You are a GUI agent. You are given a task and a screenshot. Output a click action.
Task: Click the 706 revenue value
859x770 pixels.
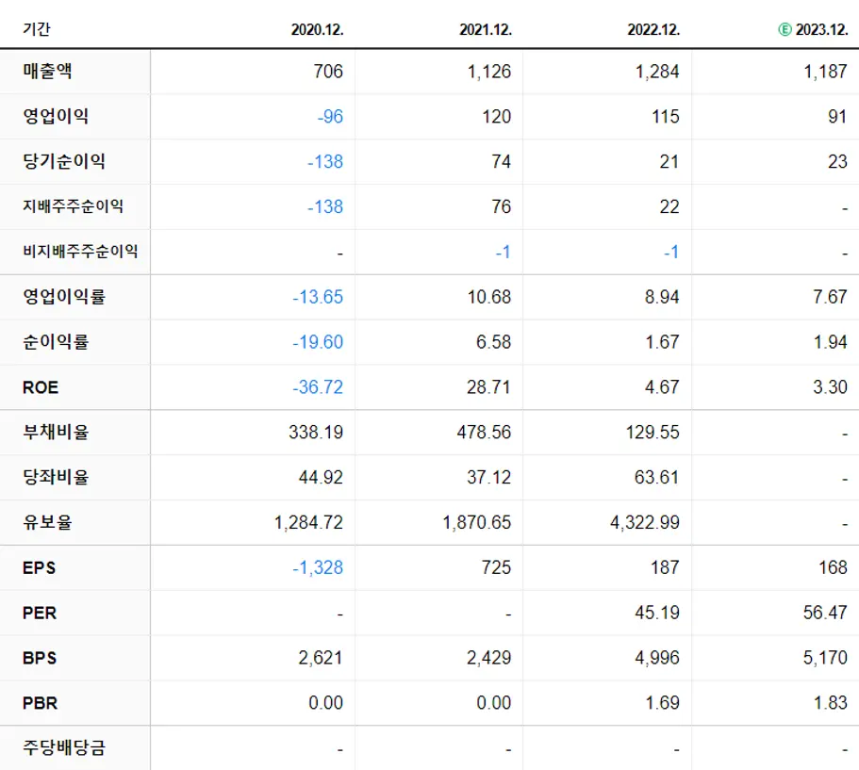click(328, 72)
